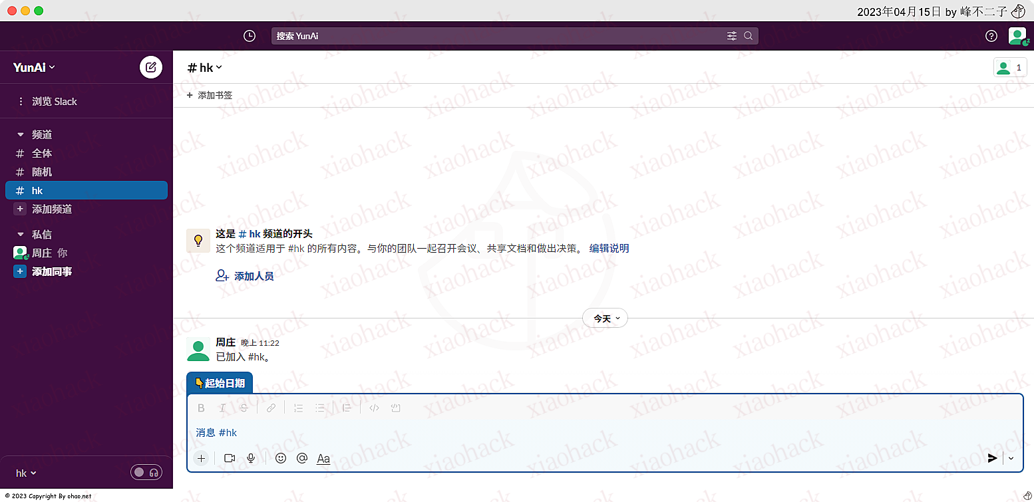Insert an ordered list in composer
Screen dimensions: 1034x502
tap(298, 408)
